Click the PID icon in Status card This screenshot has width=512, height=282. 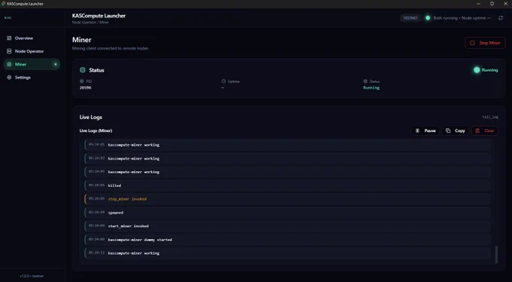[81, 81]
